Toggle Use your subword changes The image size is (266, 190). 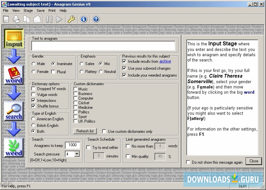pos(124,68)
